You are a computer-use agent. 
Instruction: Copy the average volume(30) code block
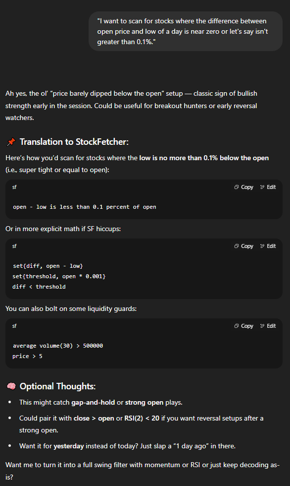[x=243, y=326]
